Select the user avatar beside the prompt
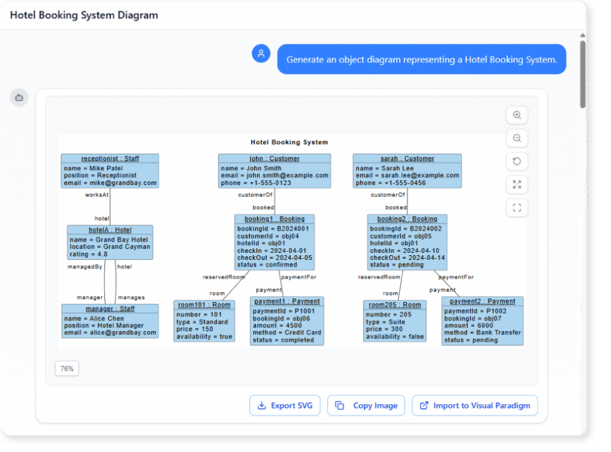Screen dimensions: 611x452 click(x=261, y=54)
